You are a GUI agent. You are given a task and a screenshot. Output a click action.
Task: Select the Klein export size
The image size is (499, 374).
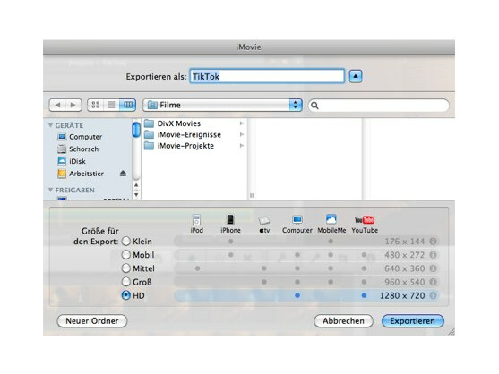tap(126, 242)
